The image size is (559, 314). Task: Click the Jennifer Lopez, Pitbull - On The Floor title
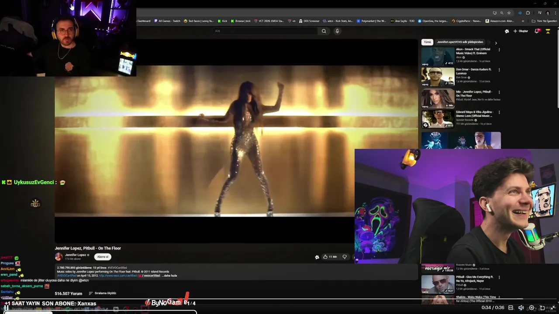click(88, 248)
